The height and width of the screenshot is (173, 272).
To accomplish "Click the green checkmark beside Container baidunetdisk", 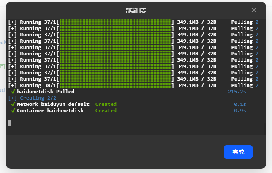I will [x=13, y=111].
